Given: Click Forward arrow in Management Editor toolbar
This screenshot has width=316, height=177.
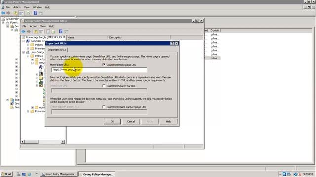Looking at the screenshot, I should [29, 31].
